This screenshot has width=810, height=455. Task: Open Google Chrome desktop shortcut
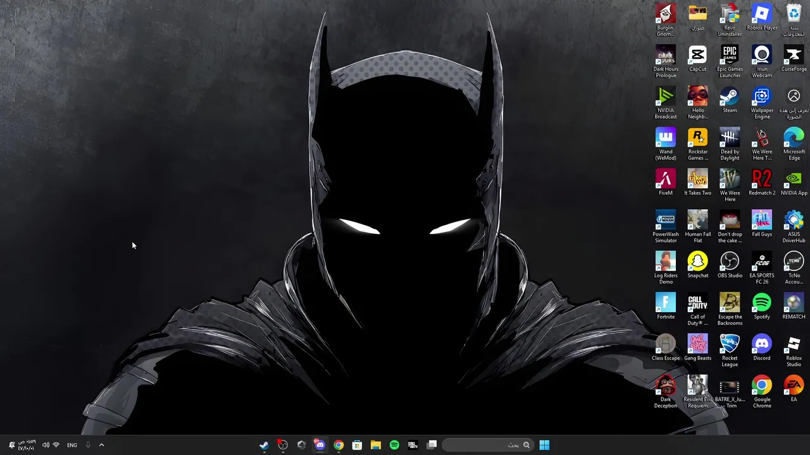point(762,392)
